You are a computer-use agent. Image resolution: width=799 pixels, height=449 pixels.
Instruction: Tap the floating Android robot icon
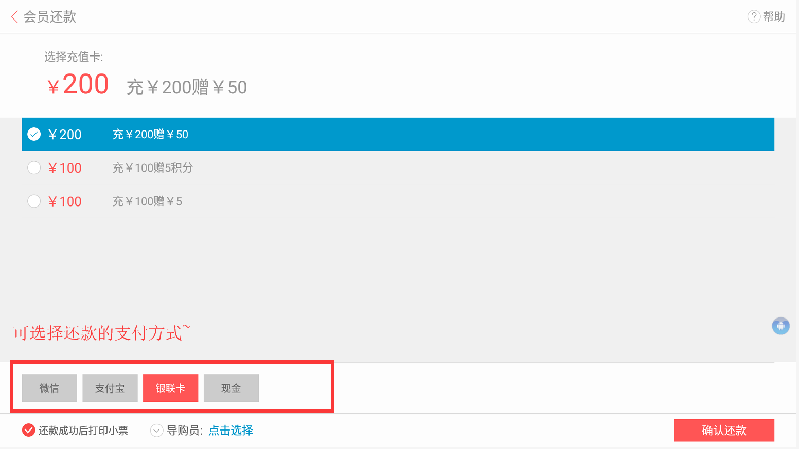[x=780, y=326]
